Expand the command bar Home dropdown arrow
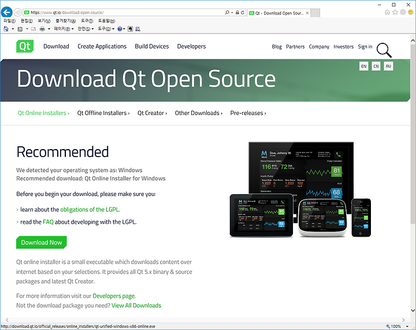The width and height of the screenshot is (416, 330). pyautogui.click(x=13, y=29)
